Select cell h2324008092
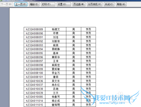This screenshot has width=141, height=107. (x=34, y=41)
